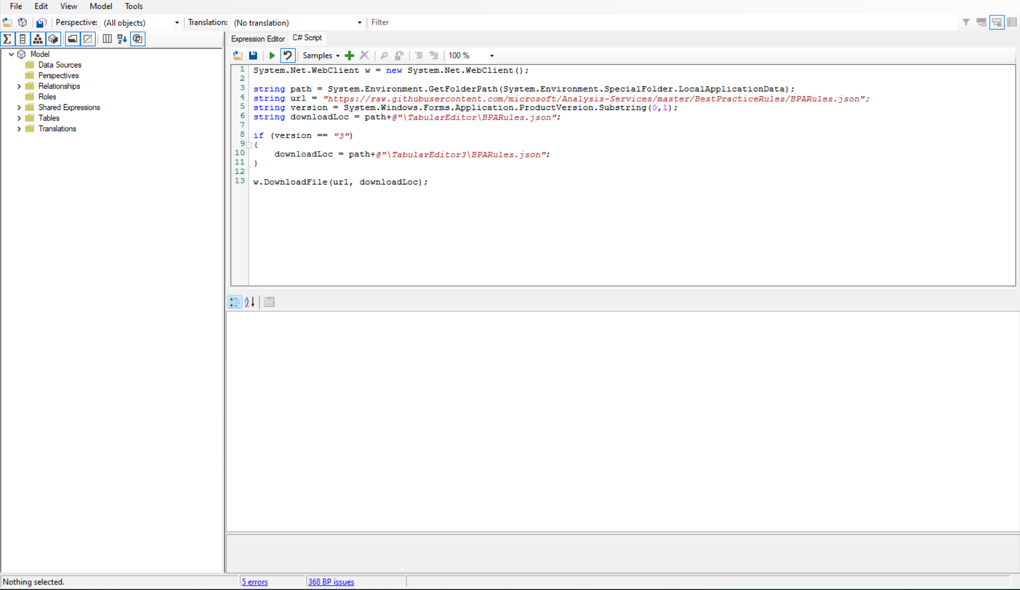Expand the Relationships folder
The width and height of the screenshot is (1020, 590).
(19, 86)
